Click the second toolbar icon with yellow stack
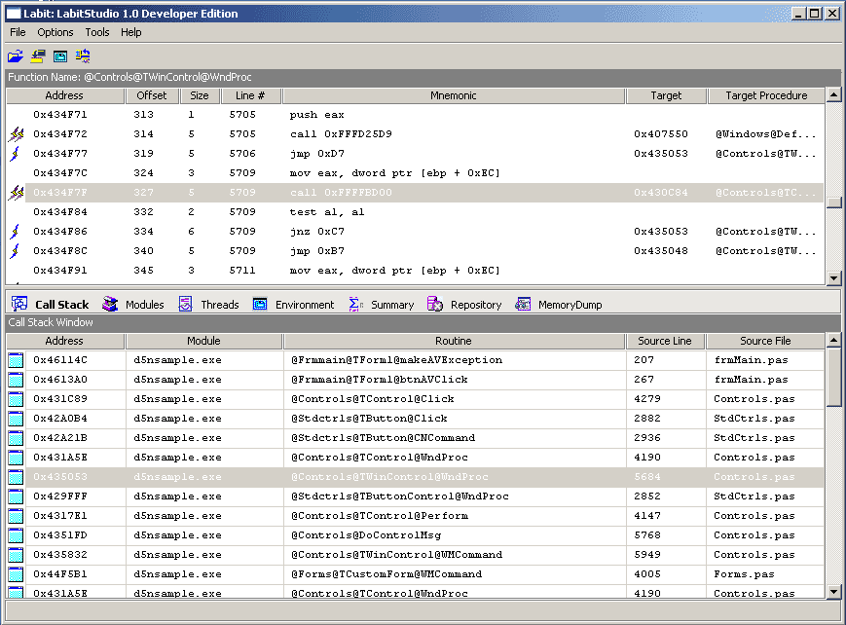Screen dimensions: 846x625 point(38,56)
